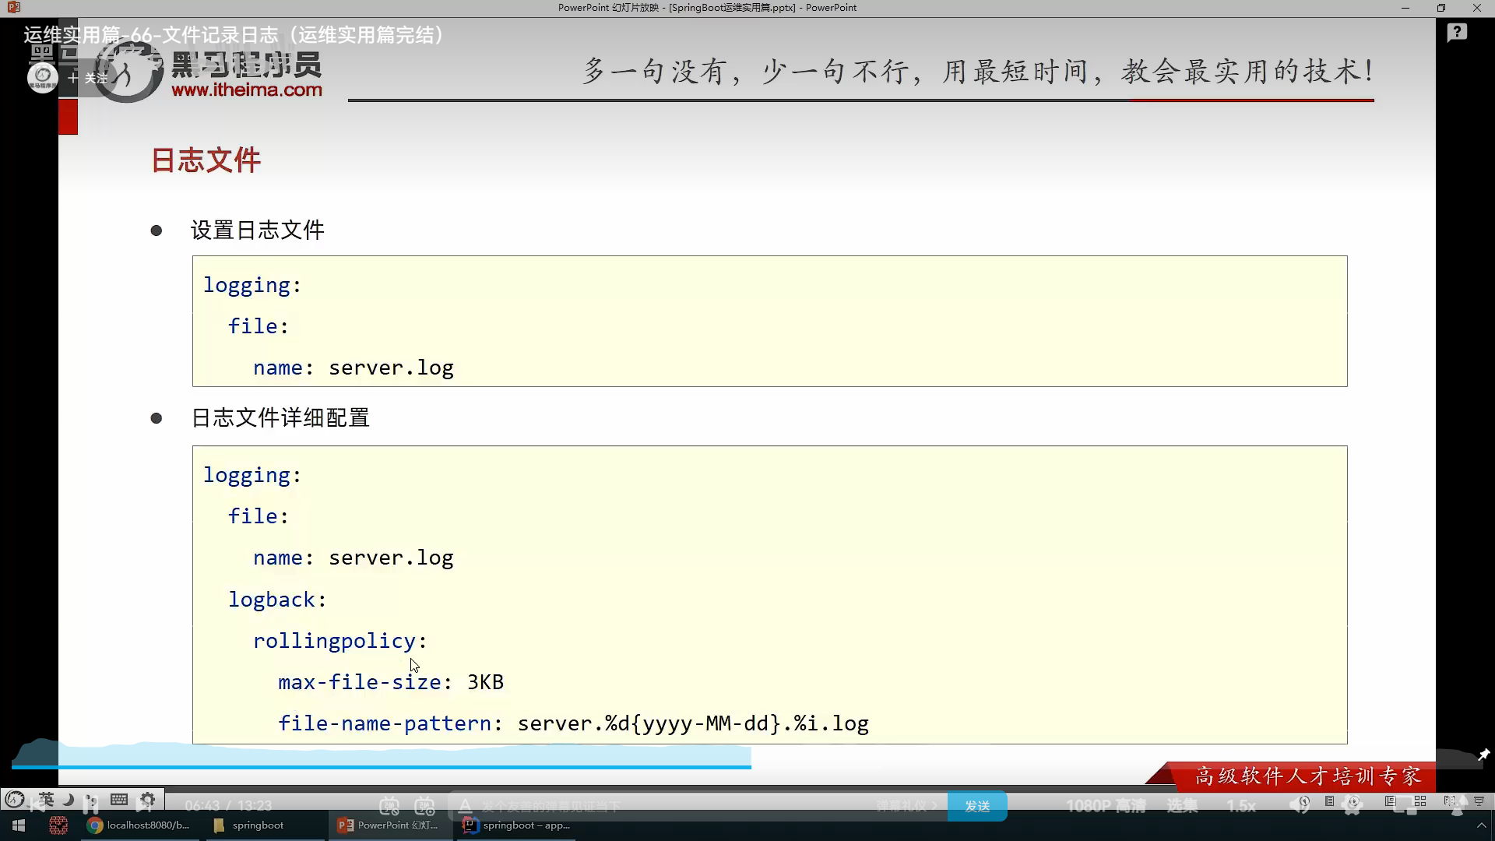Open the player settings gear
The image size is (1495, 841).
point(1353,806)
